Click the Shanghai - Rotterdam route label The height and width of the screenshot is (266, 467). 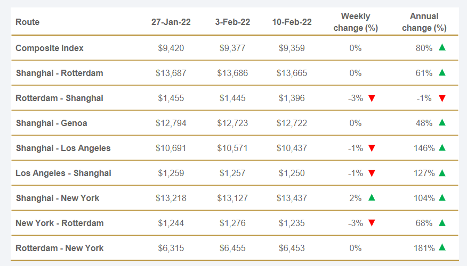tap(59, 73)
